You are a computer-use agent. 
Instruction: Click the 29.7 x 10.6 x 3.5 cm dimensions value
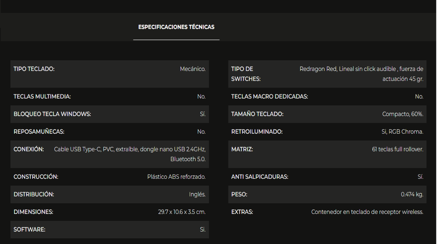pyautogui.click(x=181, y=212)
